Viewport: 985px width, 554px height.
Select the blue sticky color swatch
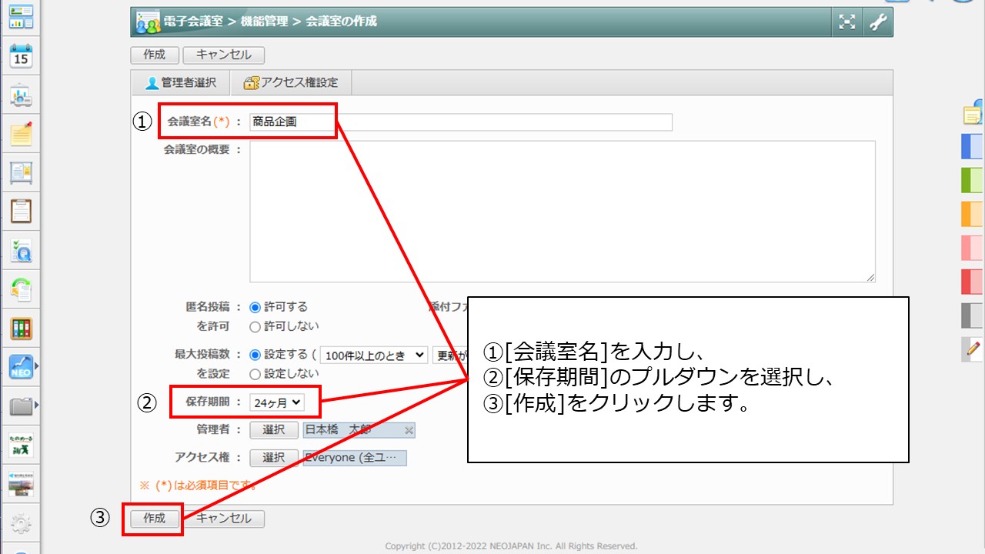click(x=973, y=146)
